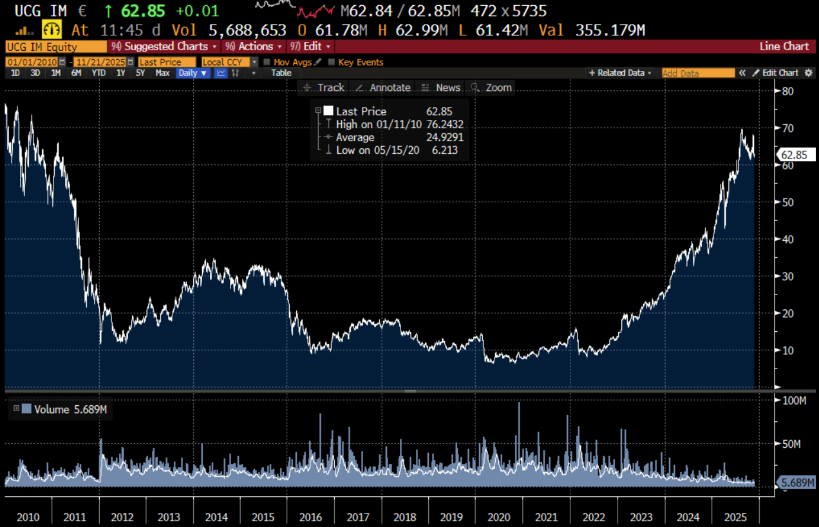Open the Edit dropdown menu

click(310, 46)
